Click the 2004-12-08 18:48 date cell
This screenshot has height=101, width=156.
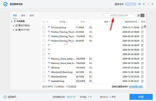point(131,72)
